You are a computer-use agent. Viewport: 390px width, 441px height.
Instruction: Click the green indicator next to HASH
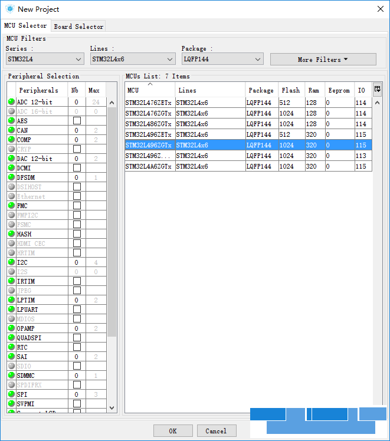pyautogui.click(x=12, y=233)
